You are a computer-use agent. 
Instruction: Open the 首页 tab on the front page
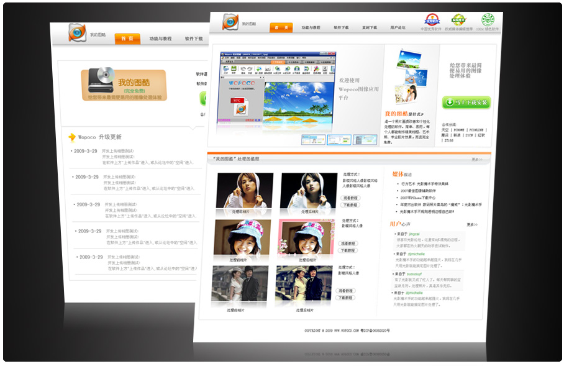281,28
